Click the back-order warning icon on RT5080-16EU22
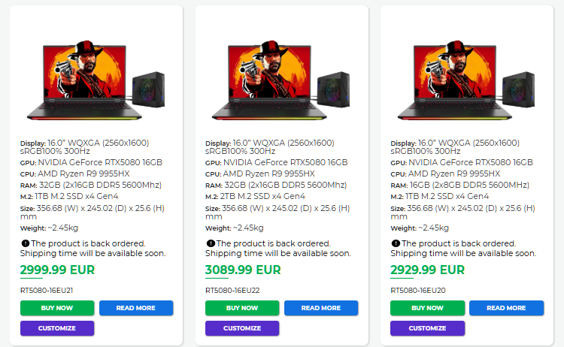The width and height of the screenshot is (564, 347). coord(211,243)
